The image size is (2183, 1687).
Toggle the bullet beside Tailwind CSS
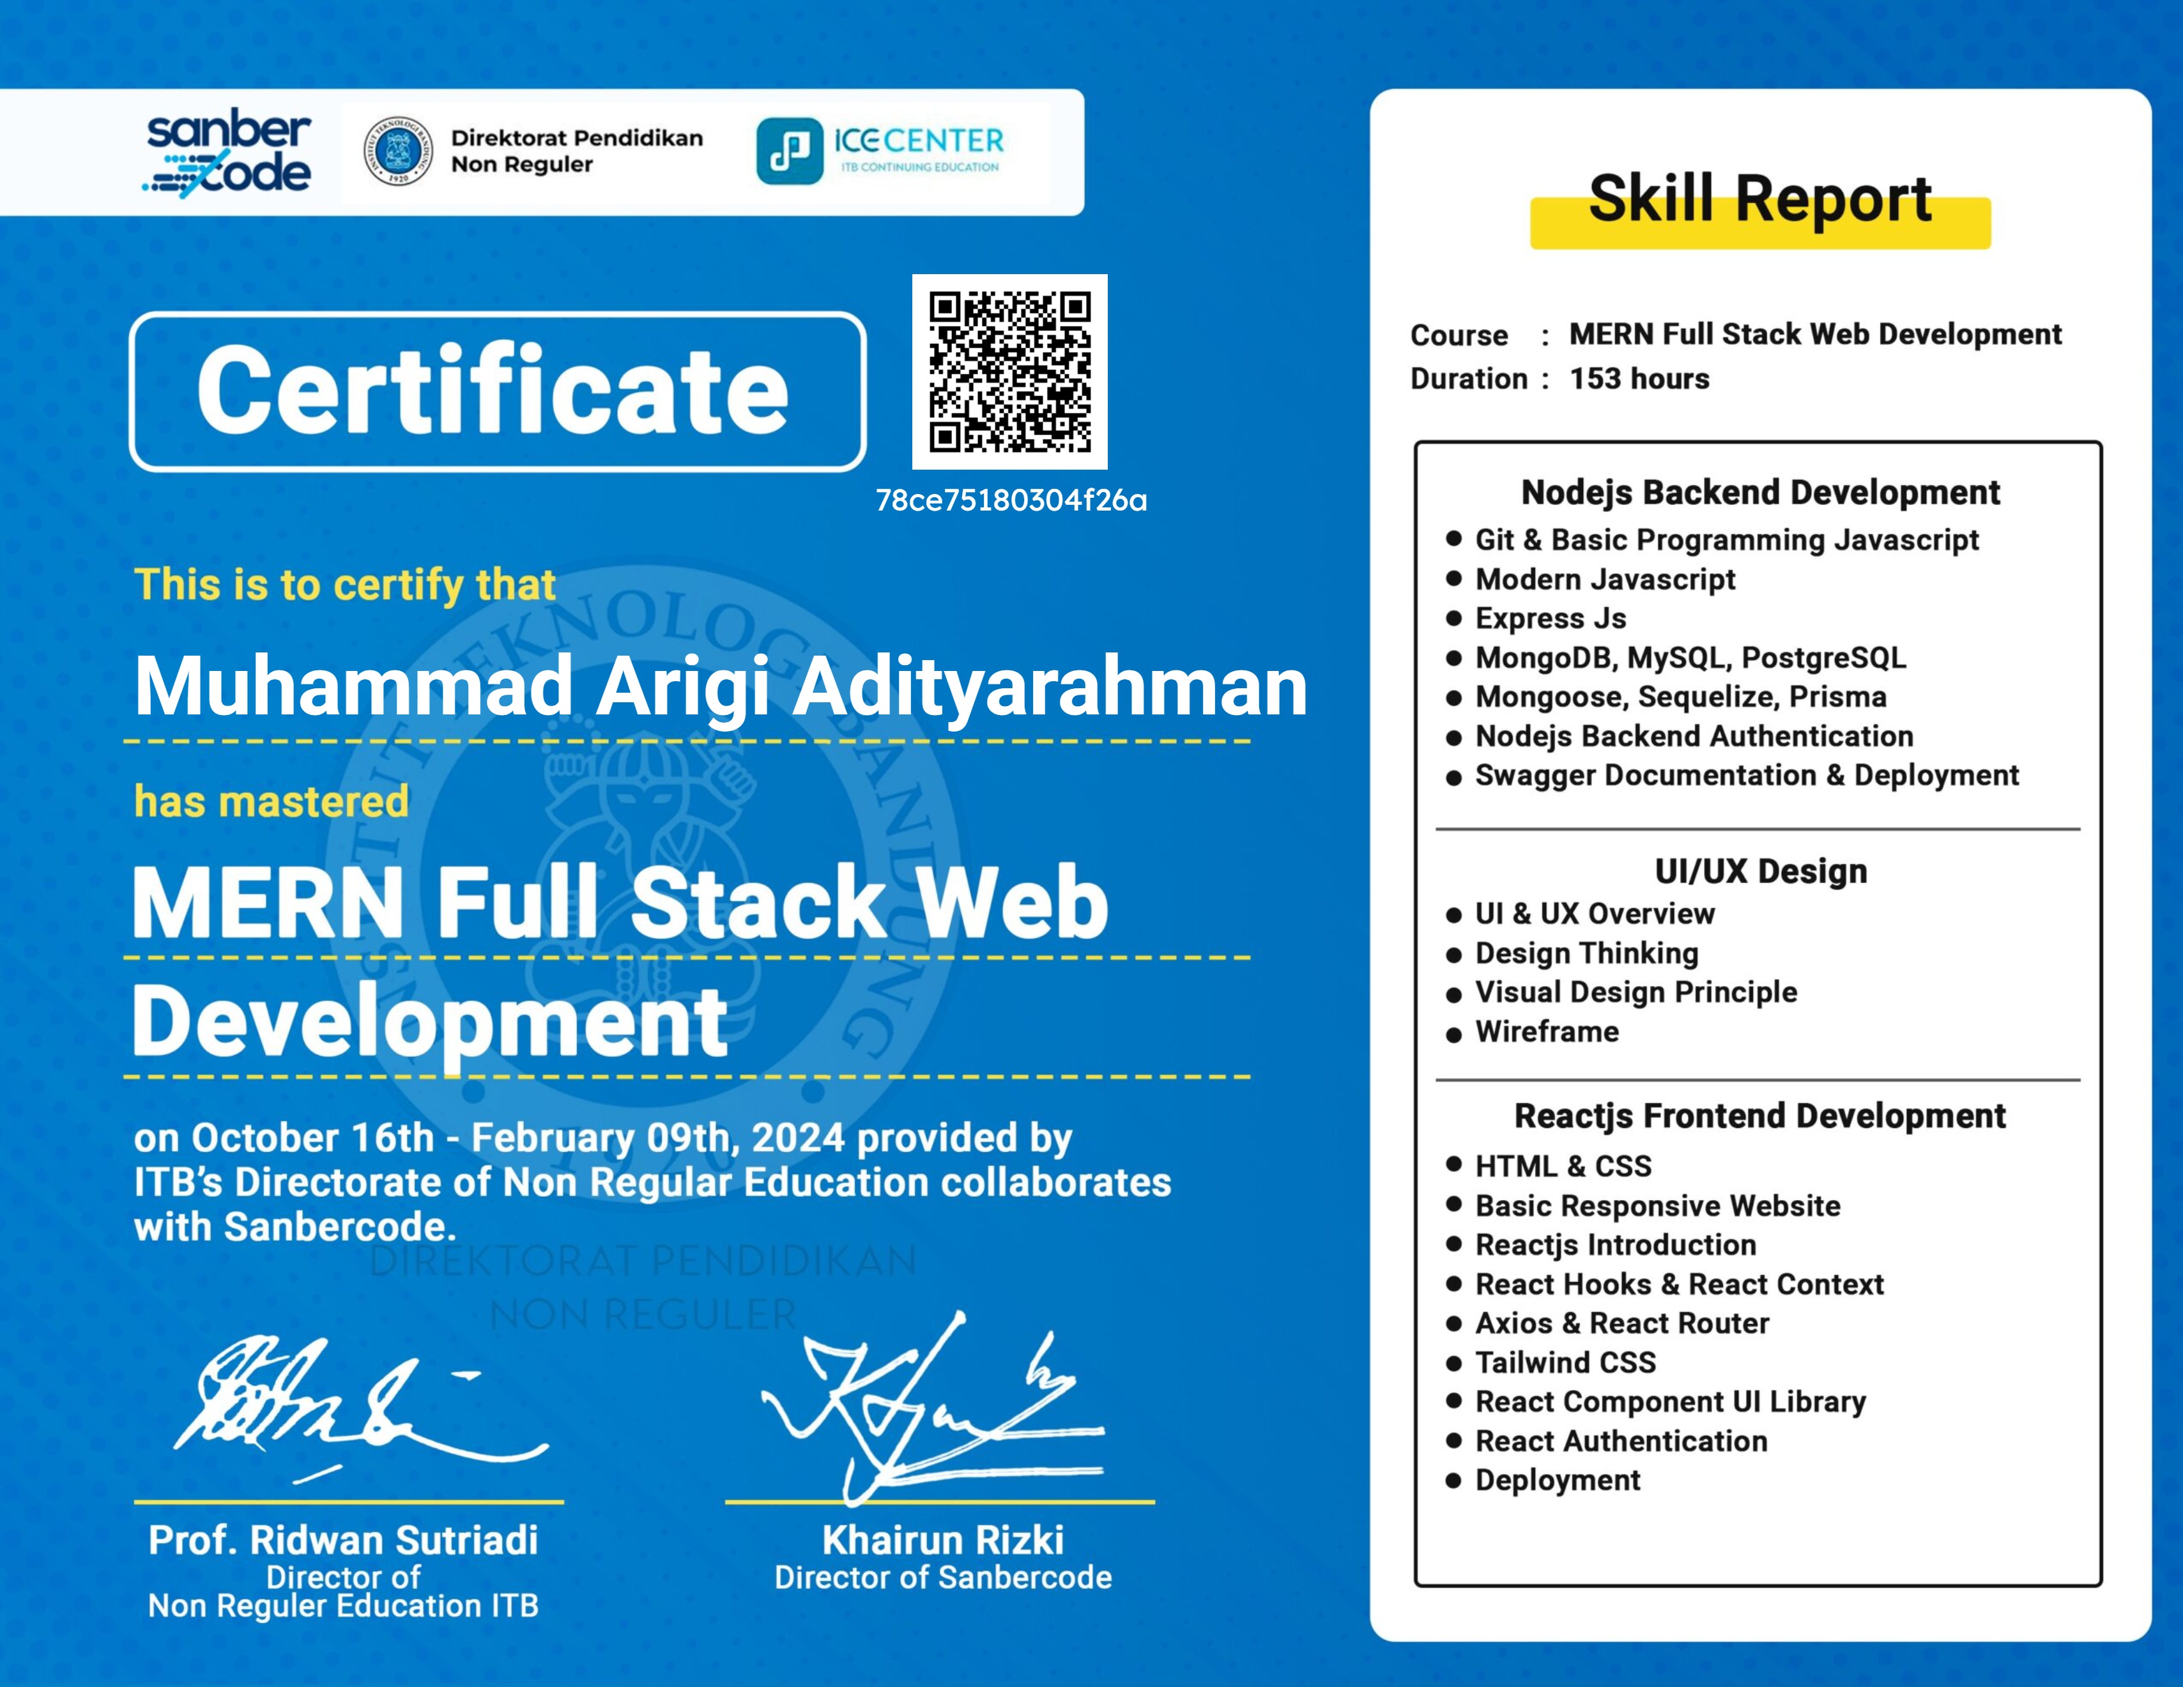(x=1454, y=1363)
